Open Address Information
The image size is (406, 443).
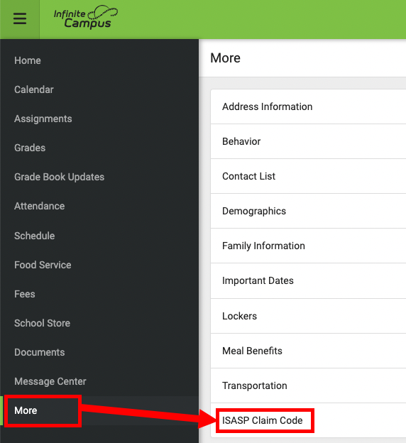point(308,106)
